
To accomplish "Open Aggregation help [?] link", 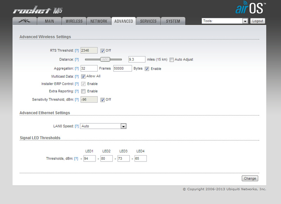I will coord(77,68).
